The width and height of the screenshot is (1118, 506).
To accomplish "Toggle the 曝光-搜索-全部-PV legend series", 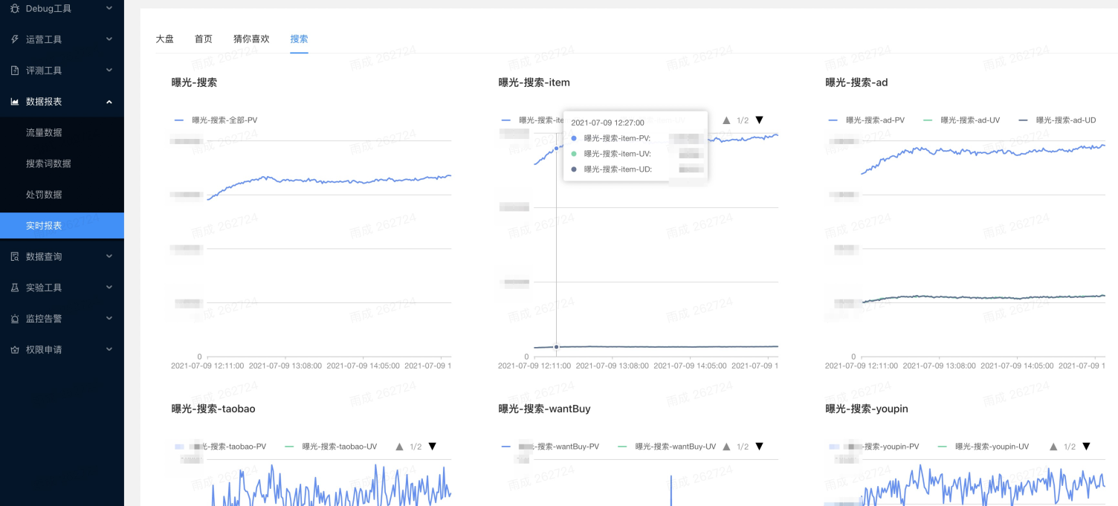I will pos(216,120).
